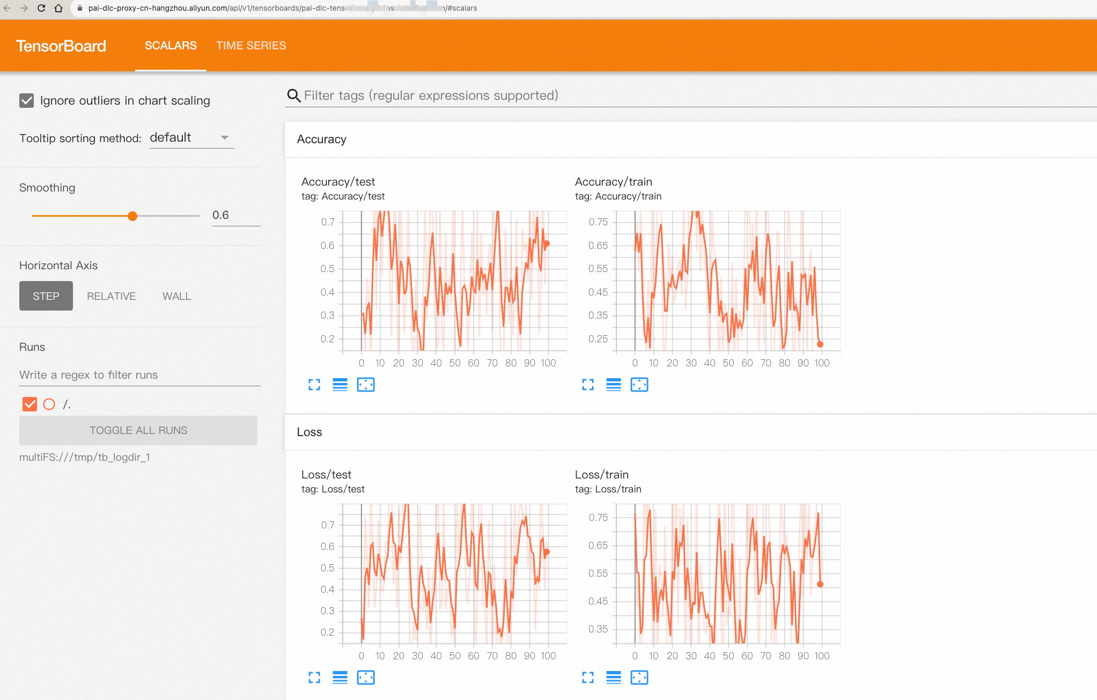Set horizontal axis to STEP
This screenshot has height=700, width=1097.
pos(46,296)
